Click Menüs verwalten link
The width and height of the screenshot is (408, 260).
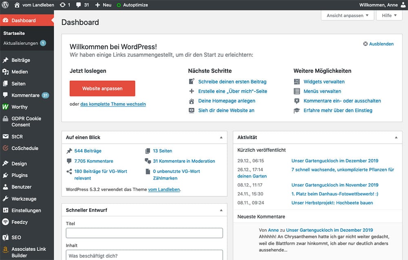(x=322, y=91)
